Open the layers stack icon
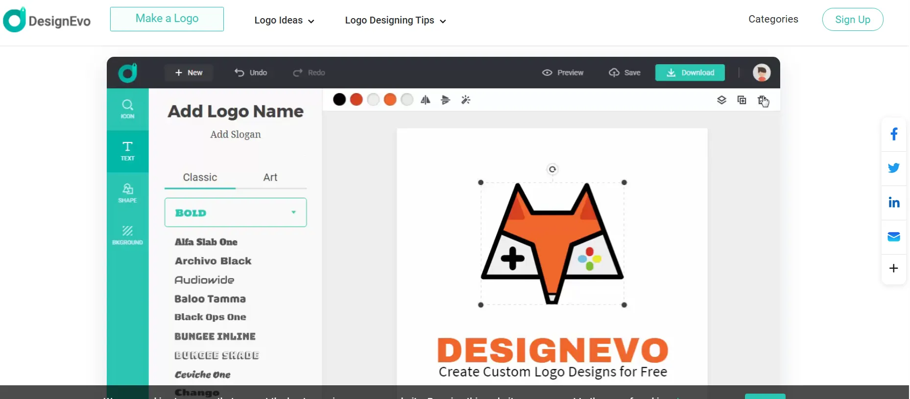This screenshot has width=910, height=399. pyautogui.click(x=721, y=100)
